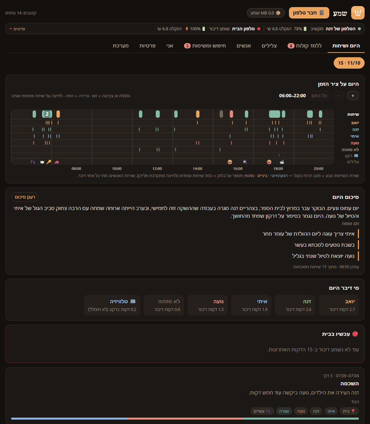Click the footprints sound icon on the timeline
The image size is (370, 424).
(x=33, y=162)
